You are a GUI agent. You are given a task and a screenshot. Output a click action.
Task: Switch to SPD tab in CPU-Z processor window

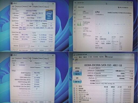coord(30,7)
